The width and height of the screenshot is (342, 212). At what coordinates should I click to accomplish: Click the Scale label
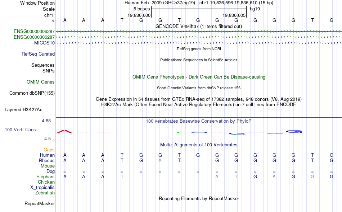(x=49, y=9)
